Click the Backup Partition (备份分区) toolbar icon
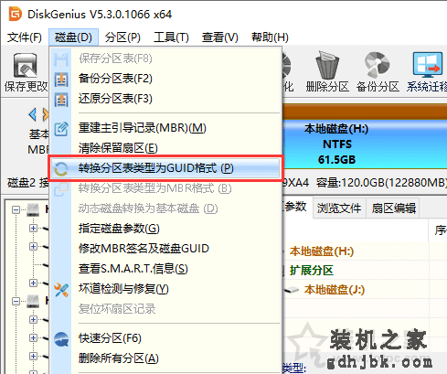The height and width of the screenshot is (374, 447). 378,65
